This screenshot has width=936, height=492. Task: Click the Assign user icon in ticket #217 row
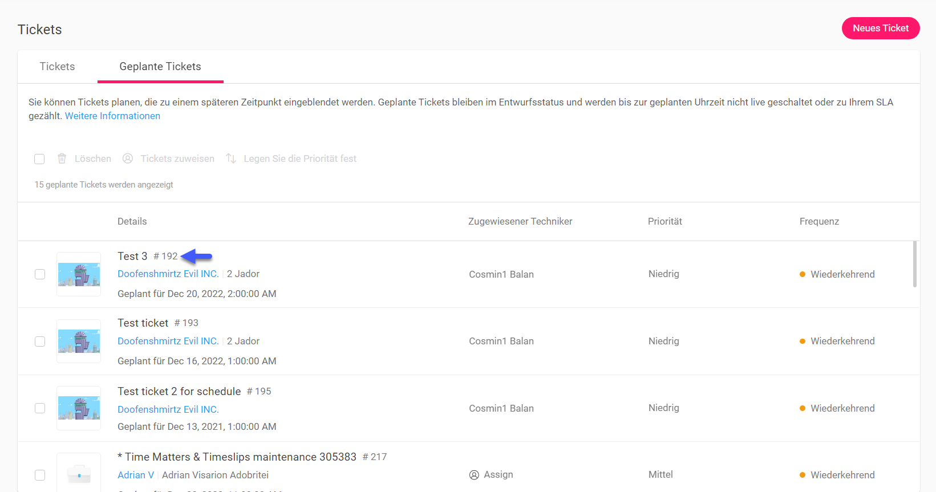pos(474,475)
